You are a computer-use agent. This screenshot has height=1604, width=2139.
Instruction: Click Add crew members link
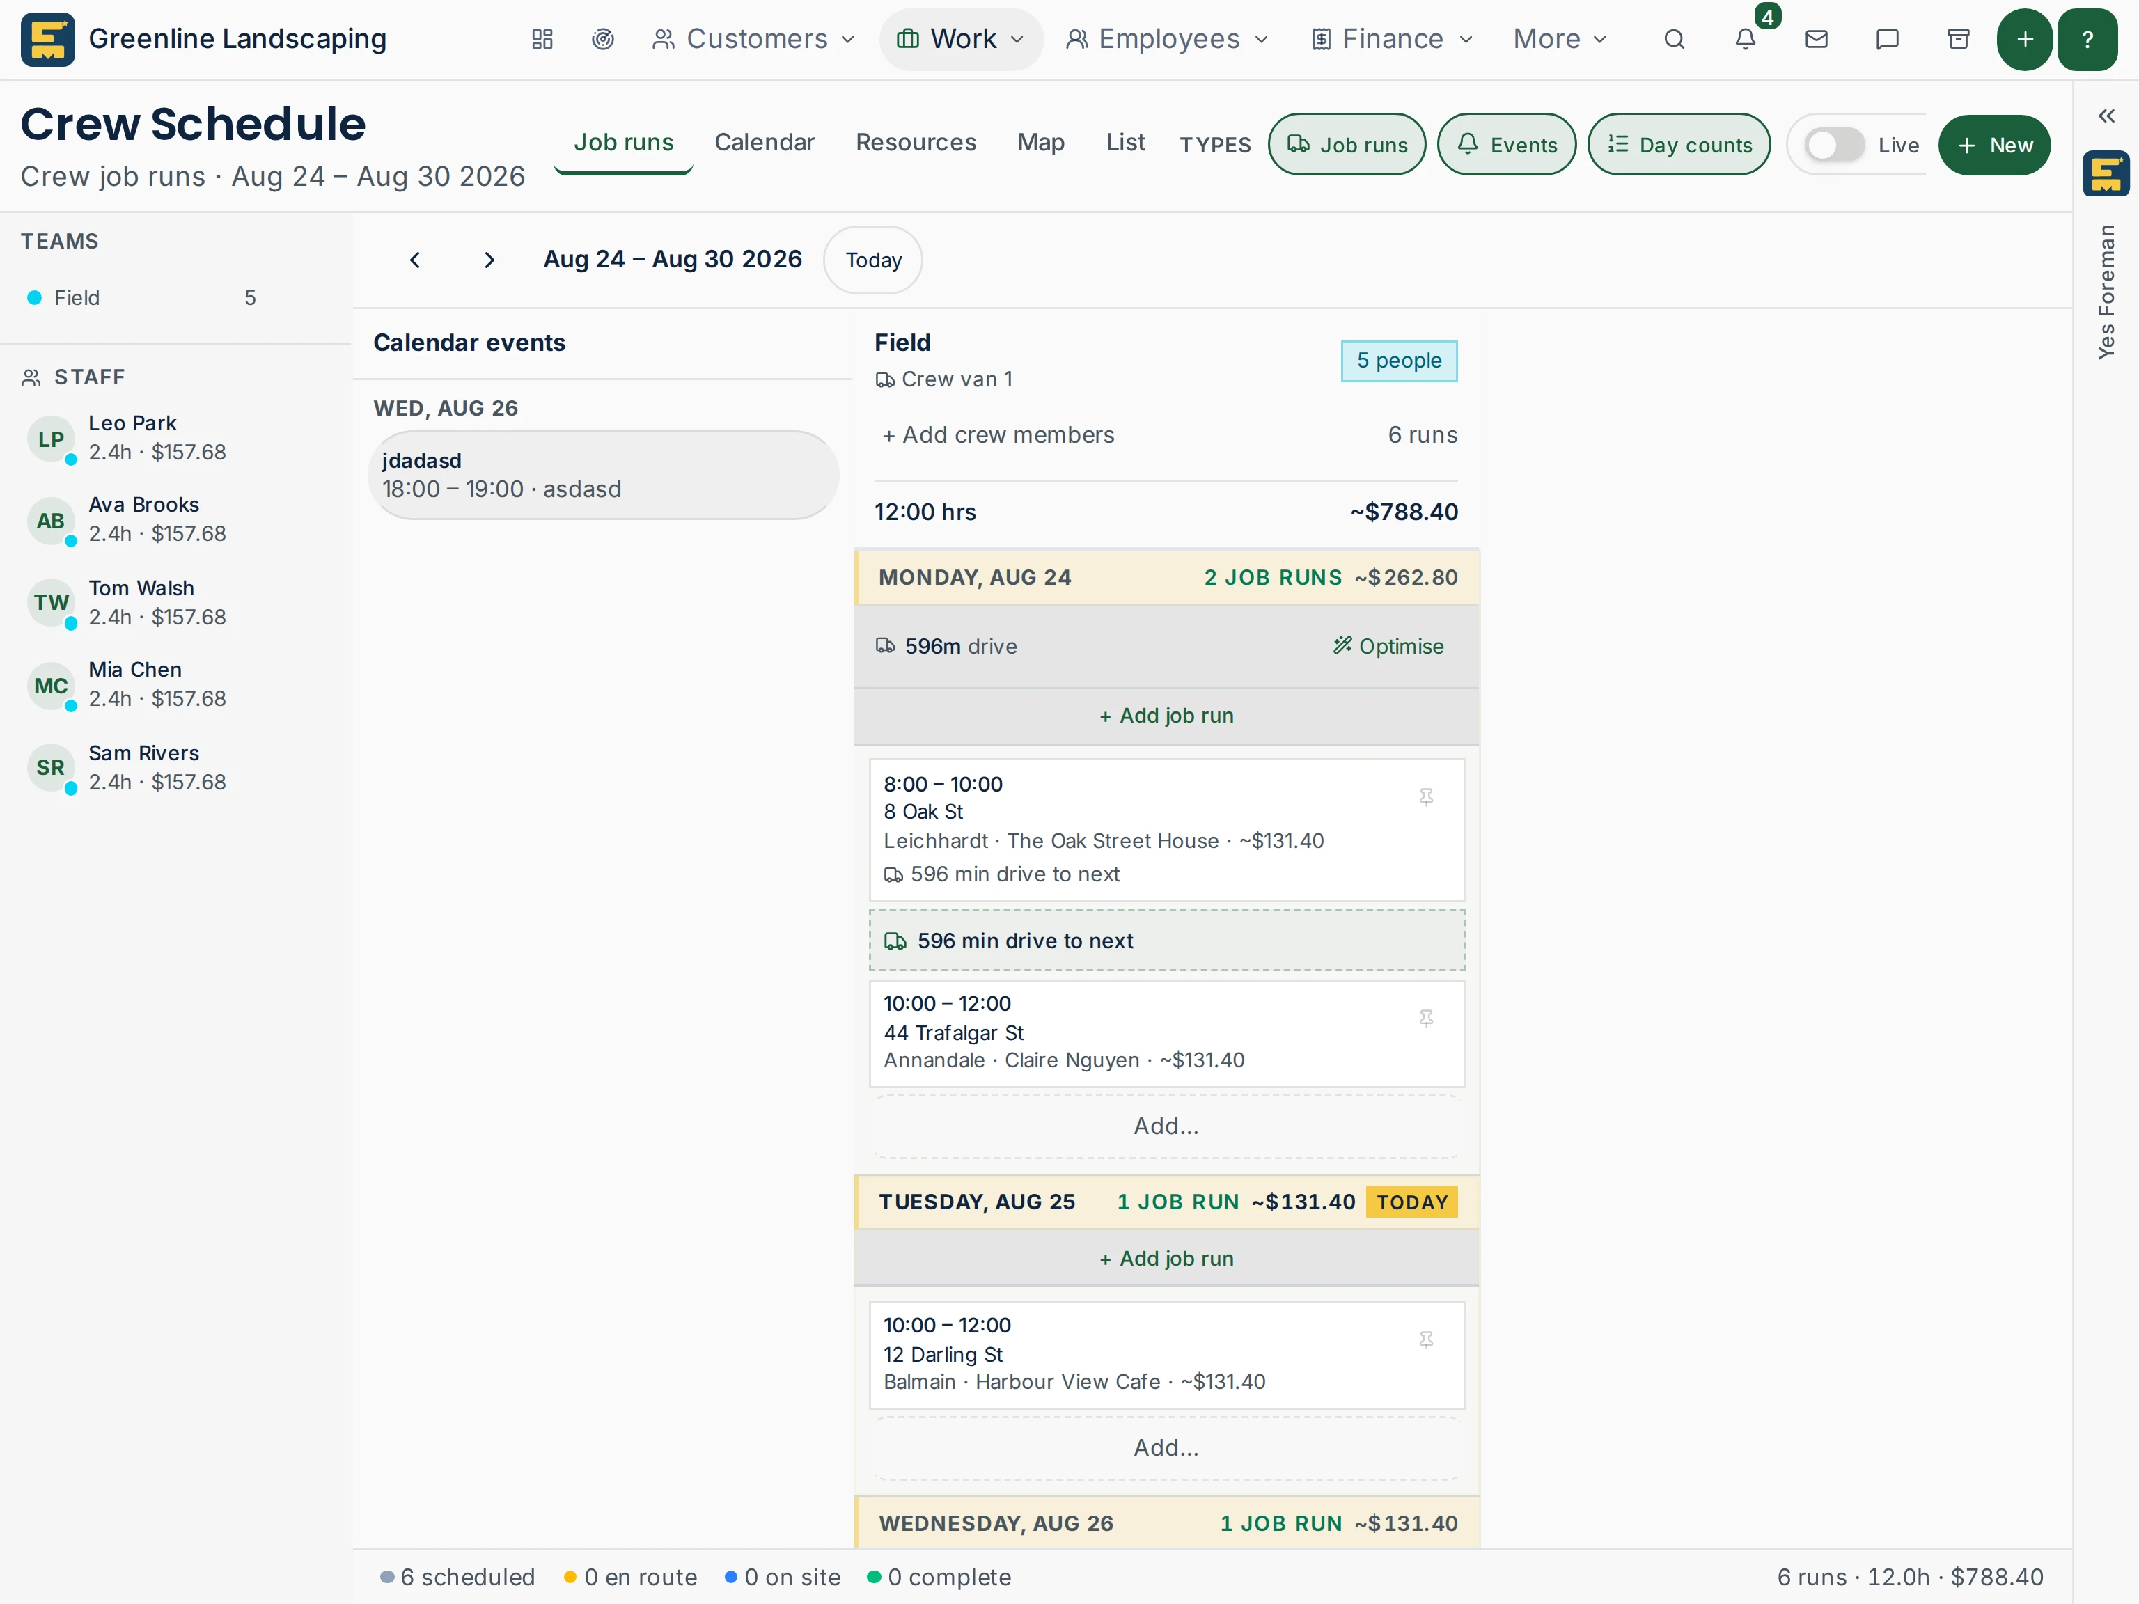pyautogui.click(x=997, y=435)
